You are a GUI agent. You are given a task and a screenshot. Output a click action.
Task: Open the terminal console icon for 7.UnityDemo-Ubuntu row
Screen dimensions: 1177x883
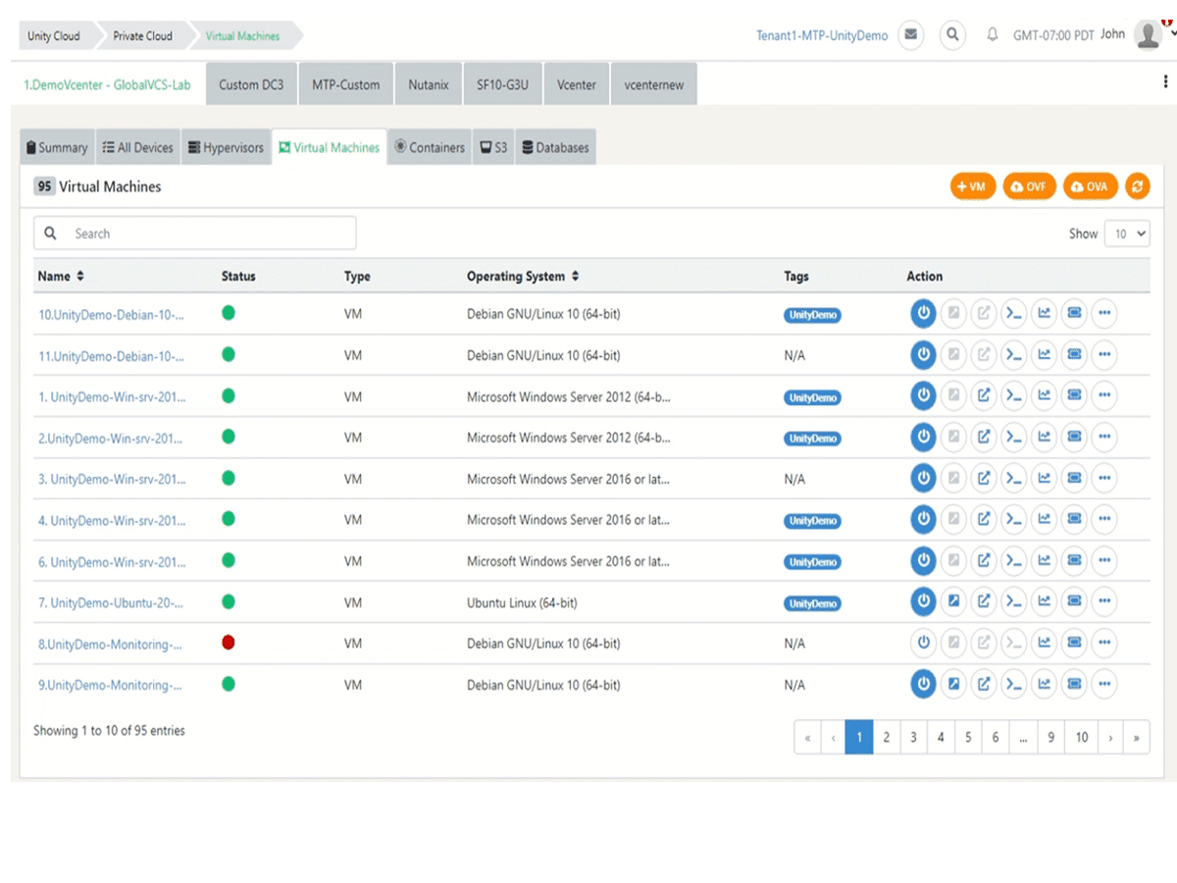pos(1014,601)
